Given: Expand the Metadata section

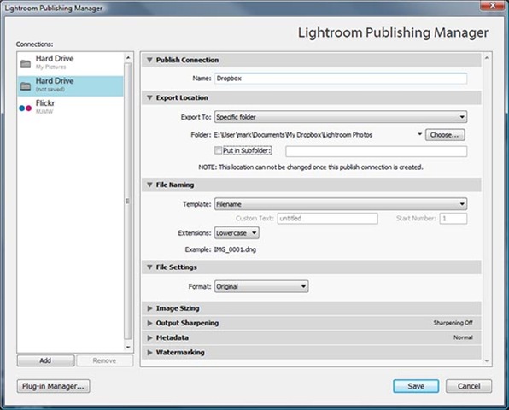Looking at the screenshot, I should pyautogui.click(x=149, y=338).
